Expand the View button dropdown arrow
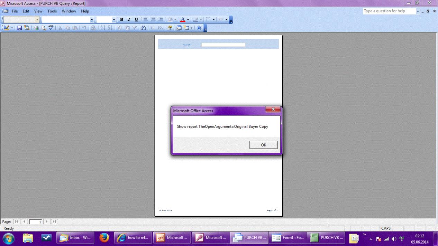The width and height of the screenshot is (438, 246). [12, 28]
